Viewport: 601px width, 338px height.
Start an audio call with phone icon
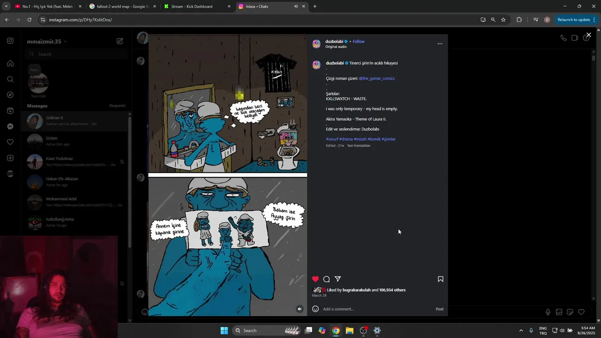point(563,38)
